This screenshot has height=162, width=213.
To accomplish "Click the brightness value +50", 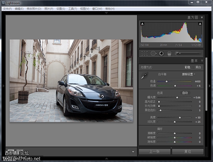I will coord(198,118).
